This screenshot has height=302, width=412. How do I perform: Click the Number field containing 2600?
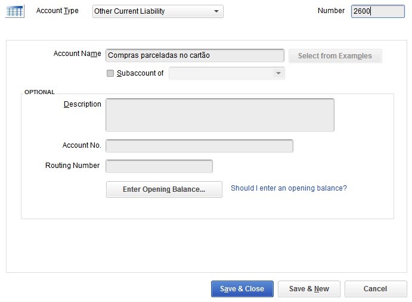[378, 11]
